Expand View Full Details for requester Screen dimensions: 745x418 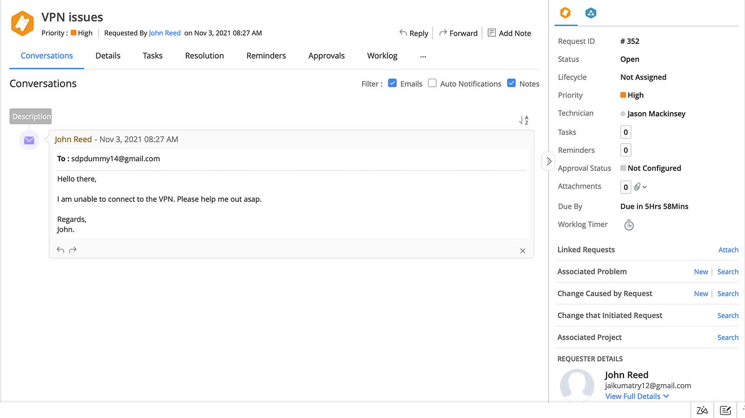pyautogui.click(x=637, y=396)
